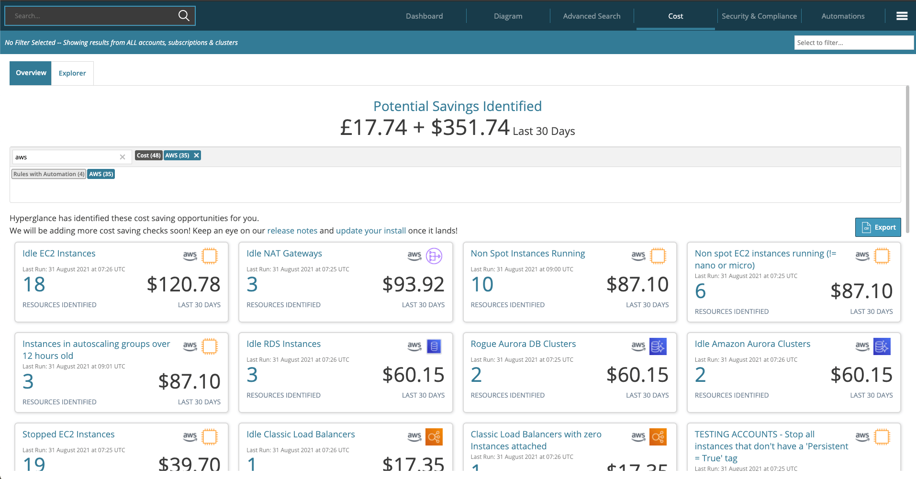The image size is (916, 479).
Task: Click load balancer icon on zero Instances attached card
Action: click(658, 437)
